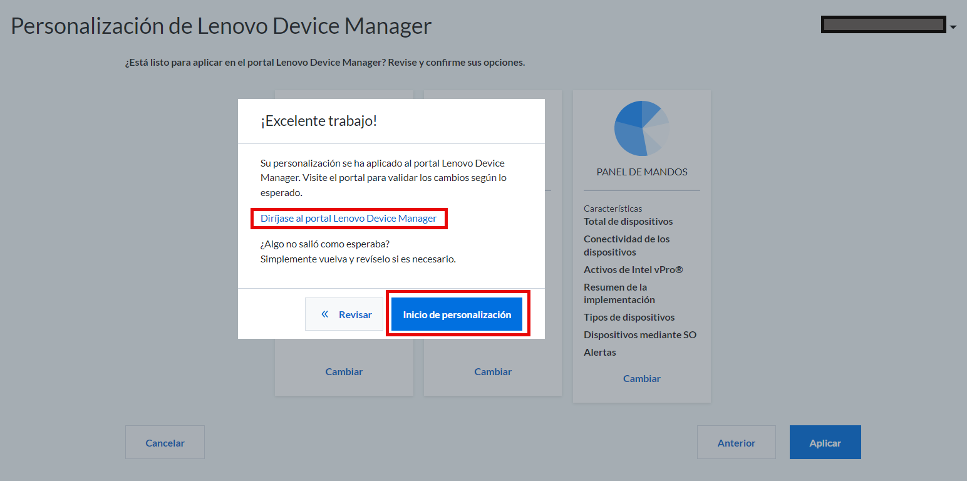The image size is (967, 481).
Task: Open the Lenovo Device Manager portal link
Action: (349, 218)
